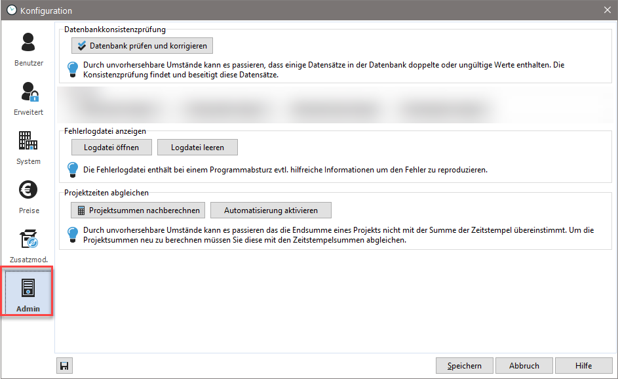Screen dimensions: 618x379
Task: Select the Erweitert lock-user icon
Action: pos(28,98)
